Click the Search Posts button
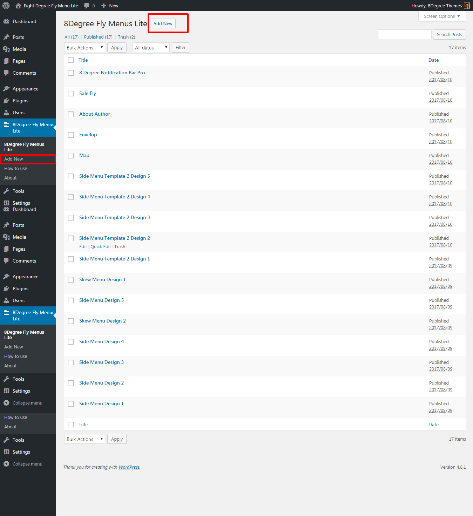 (450, 34)
